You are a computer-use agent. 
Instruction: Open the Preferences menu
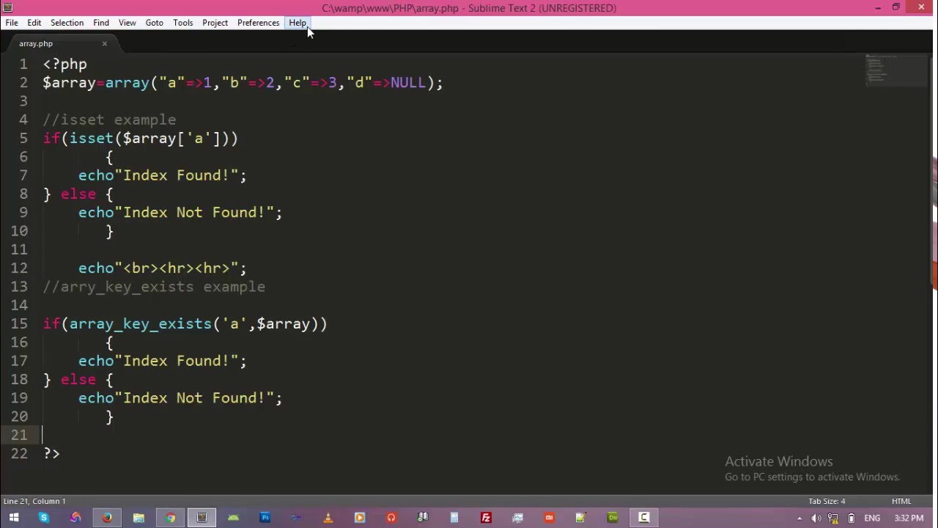click(x=259, y=23)
